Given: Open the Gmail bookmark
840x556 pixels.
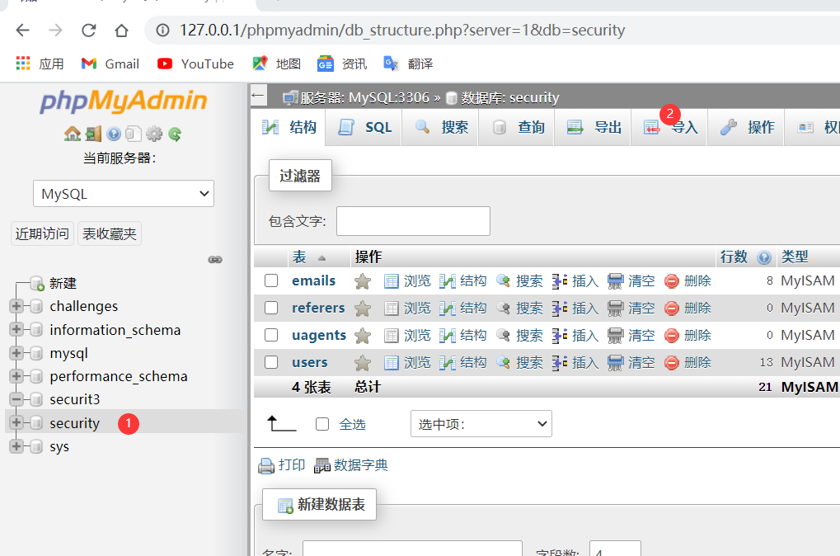Looking at the screenshot, I should 110,64.
